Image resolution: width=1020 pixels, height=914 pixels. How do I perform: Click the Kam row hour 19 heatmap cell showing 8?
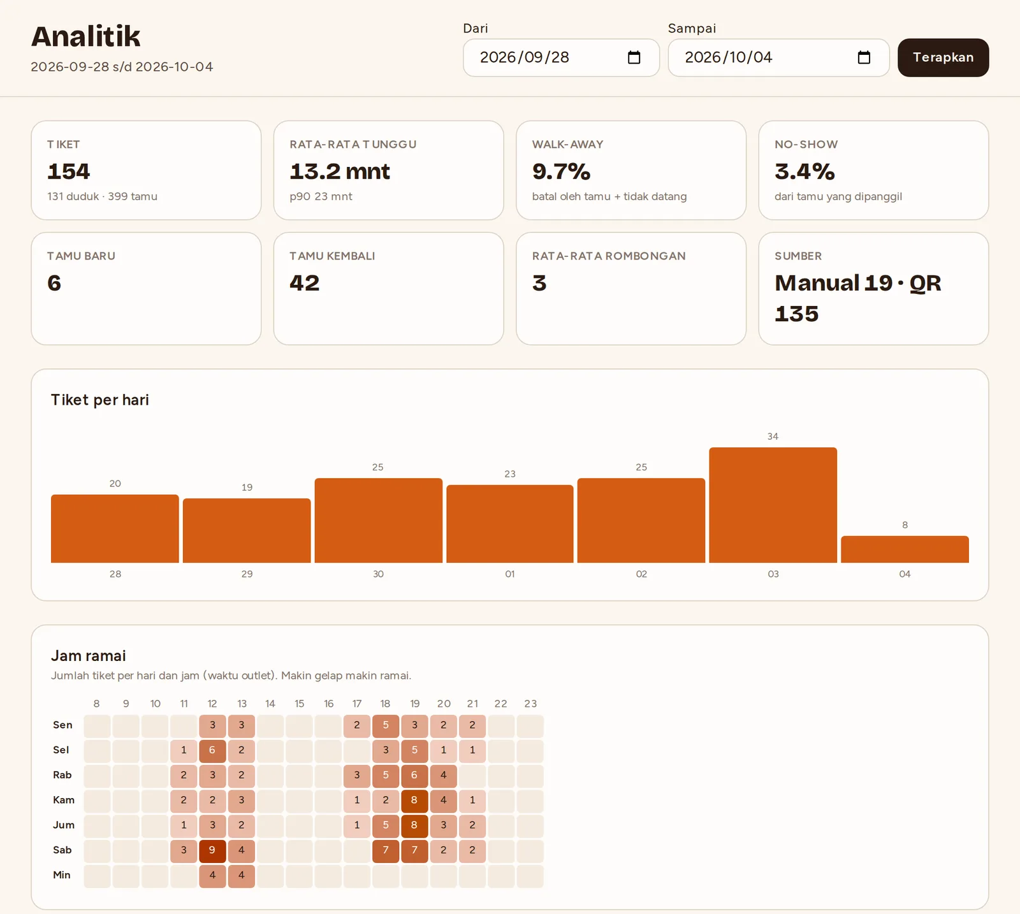click(414, 801)
